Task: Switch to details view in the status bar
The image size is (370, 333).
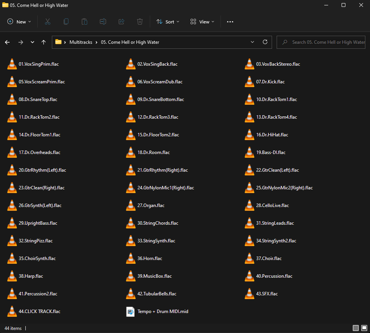Action: tap(356, 328)
